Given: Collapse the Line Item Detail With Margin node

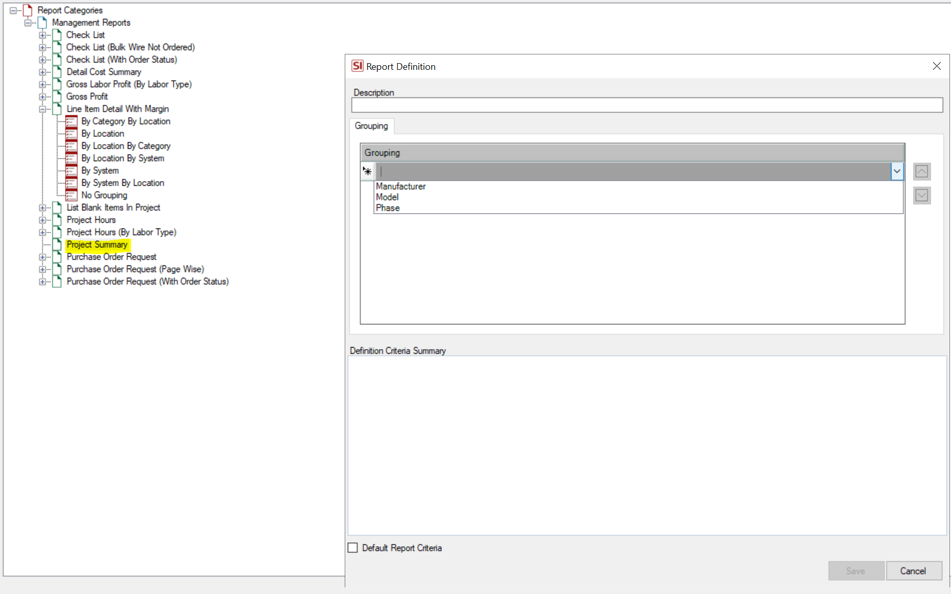Looking at the screenshot, I should pos(43,108).
